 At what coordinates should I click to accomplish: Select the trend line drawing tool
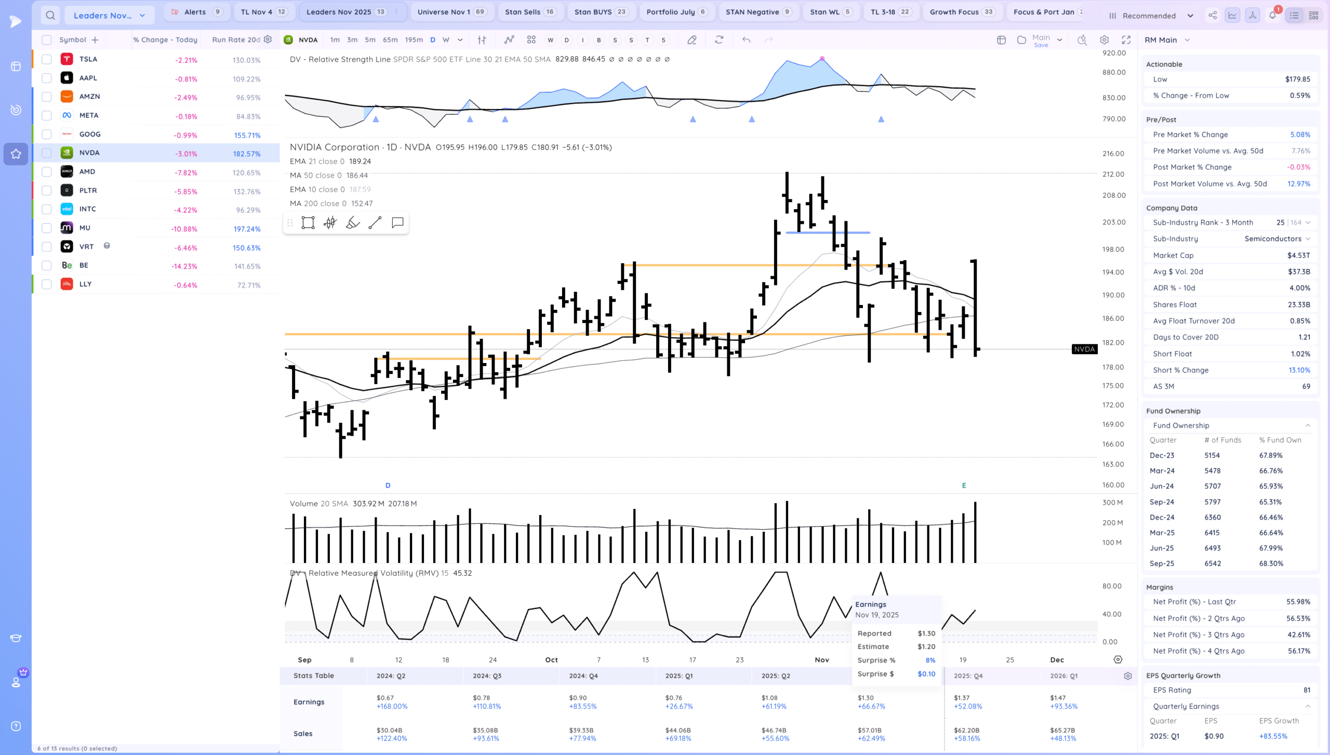(x=375, y=223)
